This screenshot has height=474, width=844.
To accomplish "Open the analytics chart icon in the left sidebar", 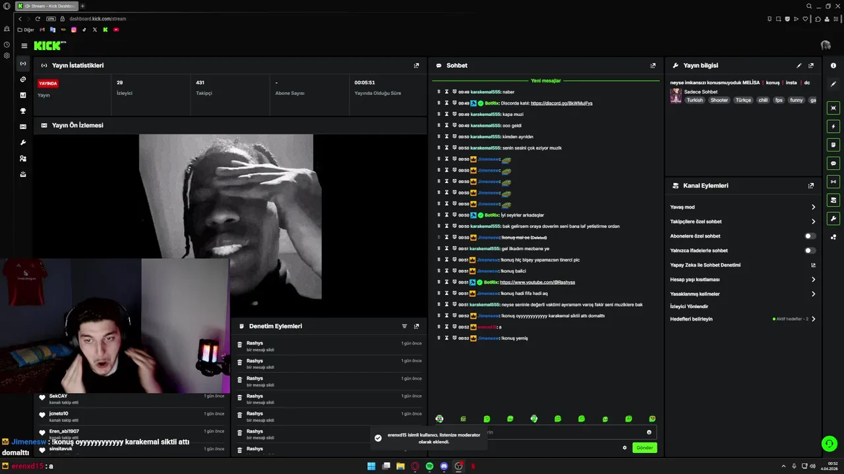I will 23,95.
